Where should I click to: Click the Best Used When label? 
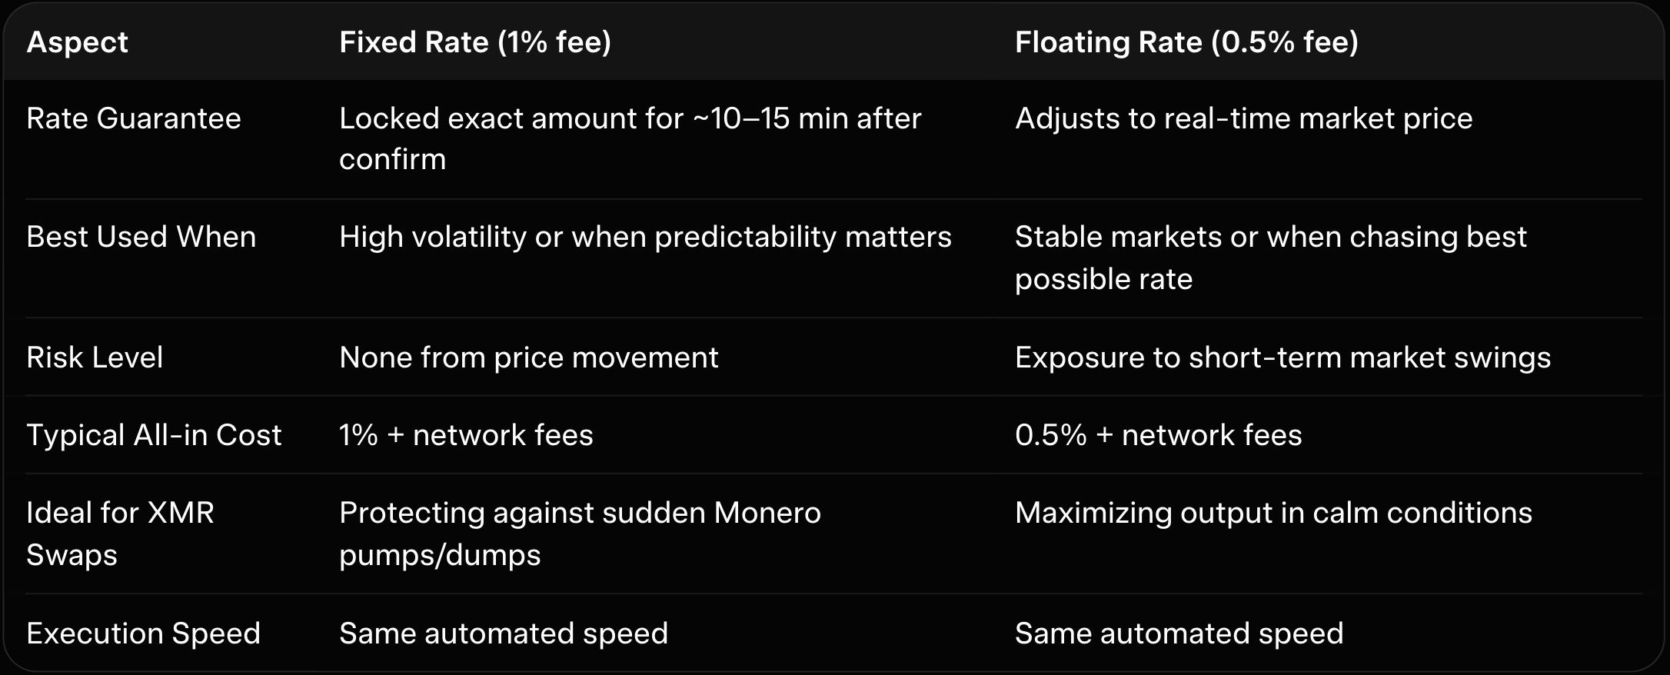141,237
